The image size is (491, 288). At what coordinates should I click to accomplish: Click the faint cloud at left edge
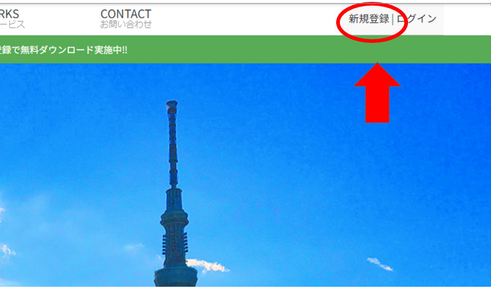click(x=7, y=250)
